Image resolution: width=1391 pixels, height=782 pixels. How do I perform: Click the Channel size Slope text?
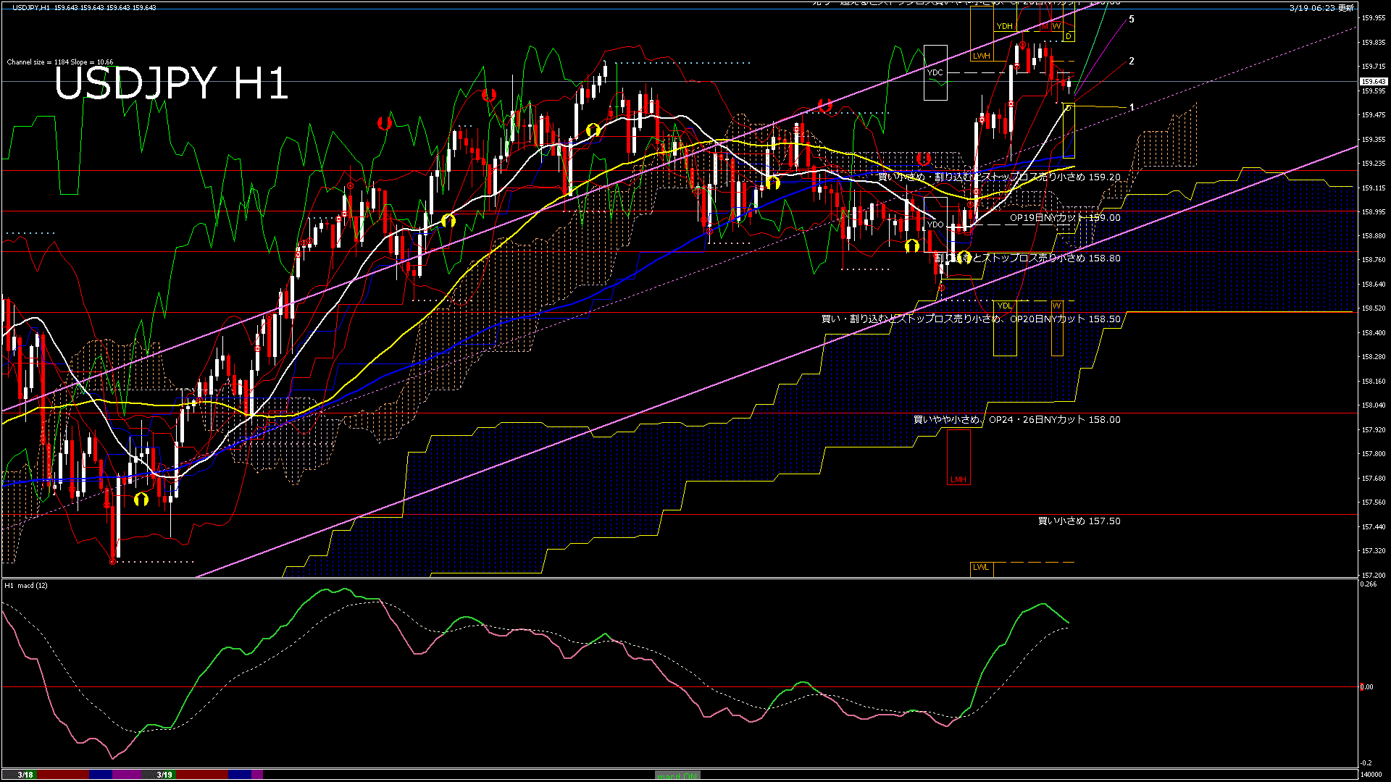tap(60, 62)
